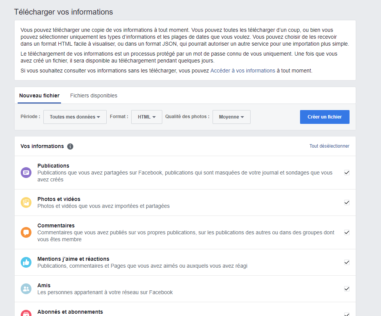Uncheck the Publications checkbox
Image resolution: width=381 pixels, height=316 pixels.
(347, 173)
